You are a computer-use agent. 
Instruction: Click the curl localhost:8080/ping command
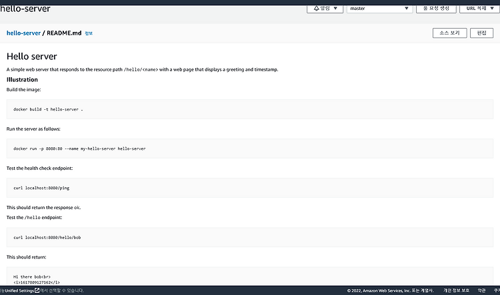tap(41, 188)
